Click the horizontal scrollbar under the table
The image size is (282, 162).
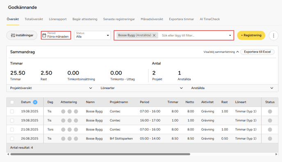[x=100, y=154]
